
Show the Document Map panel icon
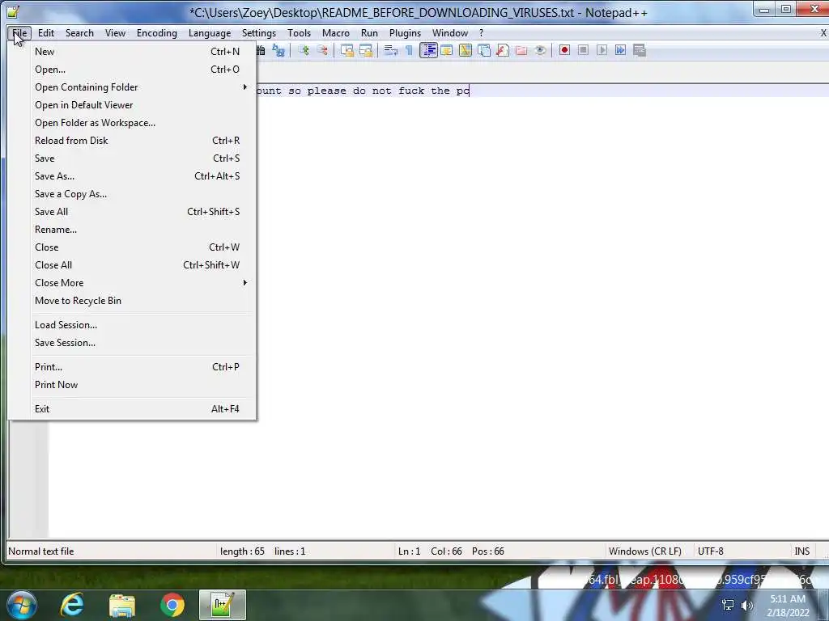pos(466,50)
